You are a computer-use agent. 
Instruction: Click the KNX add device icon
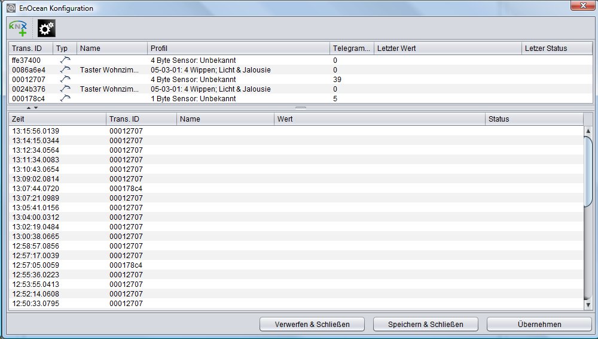[x=18, y=28]
